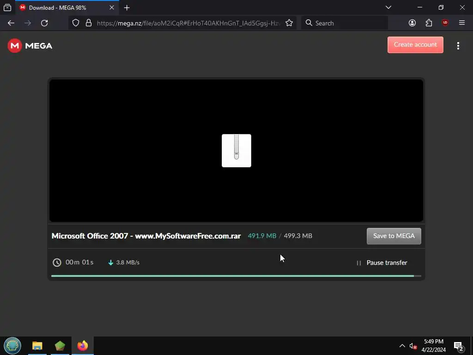This screenshot has height=355, width=473.
Task: Click the file name Microsoft Office 2007 text
Action: point(146,236)
